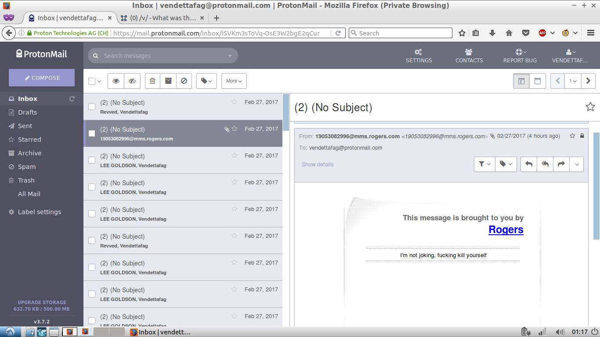Open Firefox downloads arrow
This screenshot has width=600, height=337.
[492, 33]
